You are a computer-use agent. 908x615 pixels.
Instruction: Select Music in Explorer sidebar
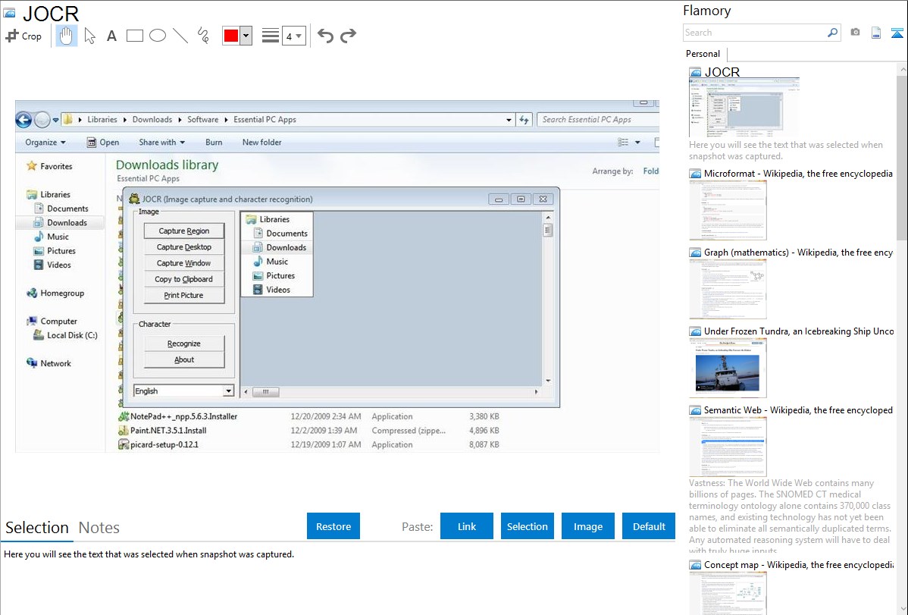[52, 237]
